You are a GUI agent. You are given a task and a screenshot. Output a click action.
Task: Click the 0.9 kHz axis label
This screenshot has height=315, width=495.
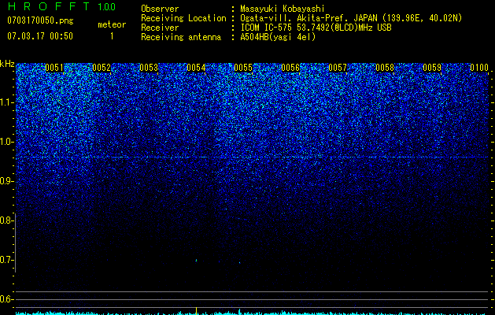[6, 181]
